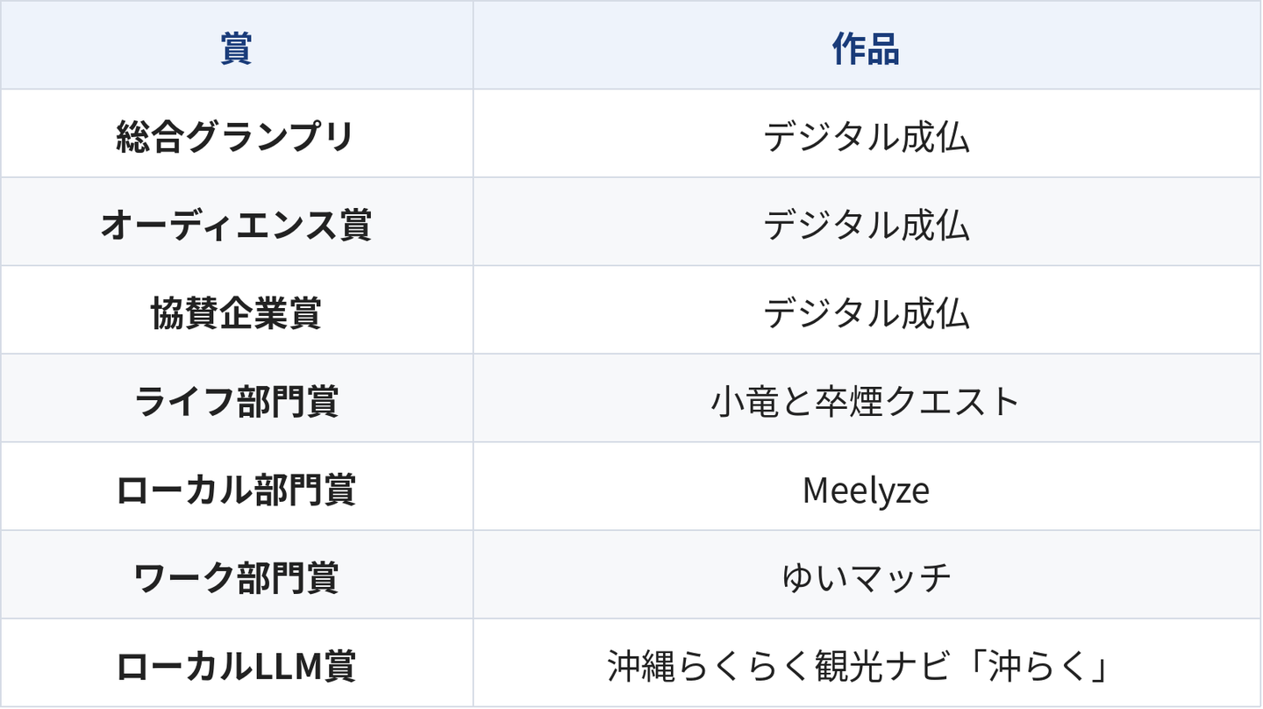The height and width of the screenshot is (709, 1263).
Task: Select the オーディエンス賞 cell
Action: coord(237,223)
